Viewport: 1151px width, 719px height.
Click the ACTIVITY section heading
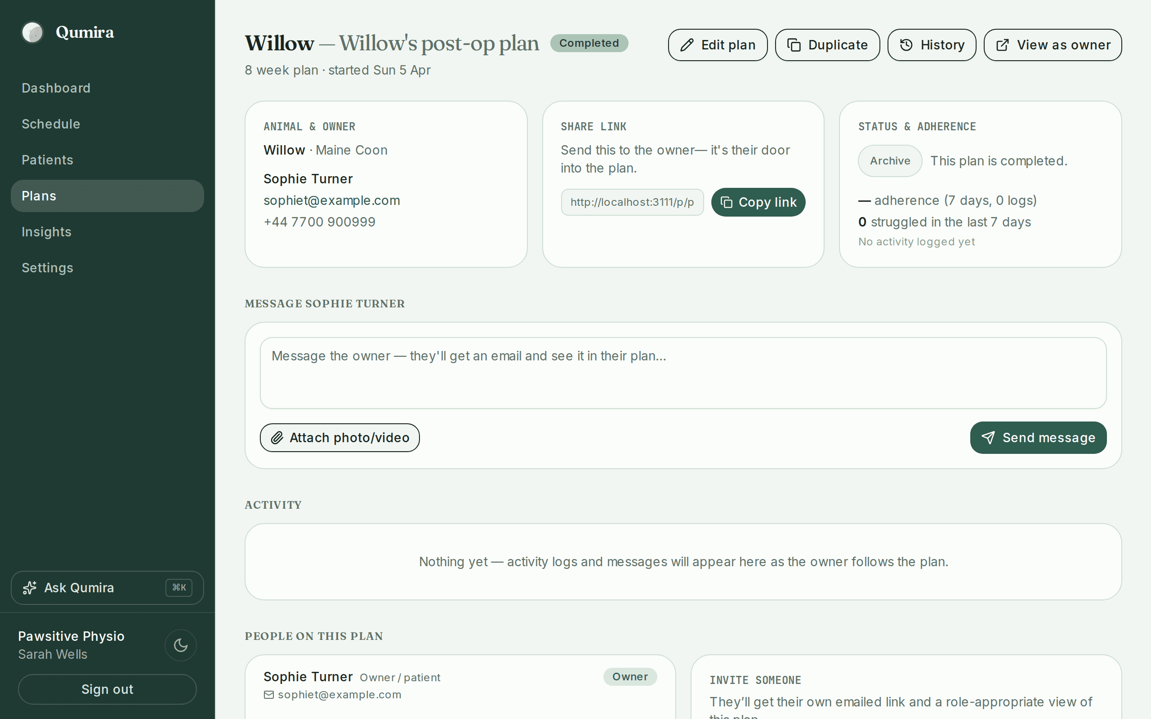click(273, 505)
